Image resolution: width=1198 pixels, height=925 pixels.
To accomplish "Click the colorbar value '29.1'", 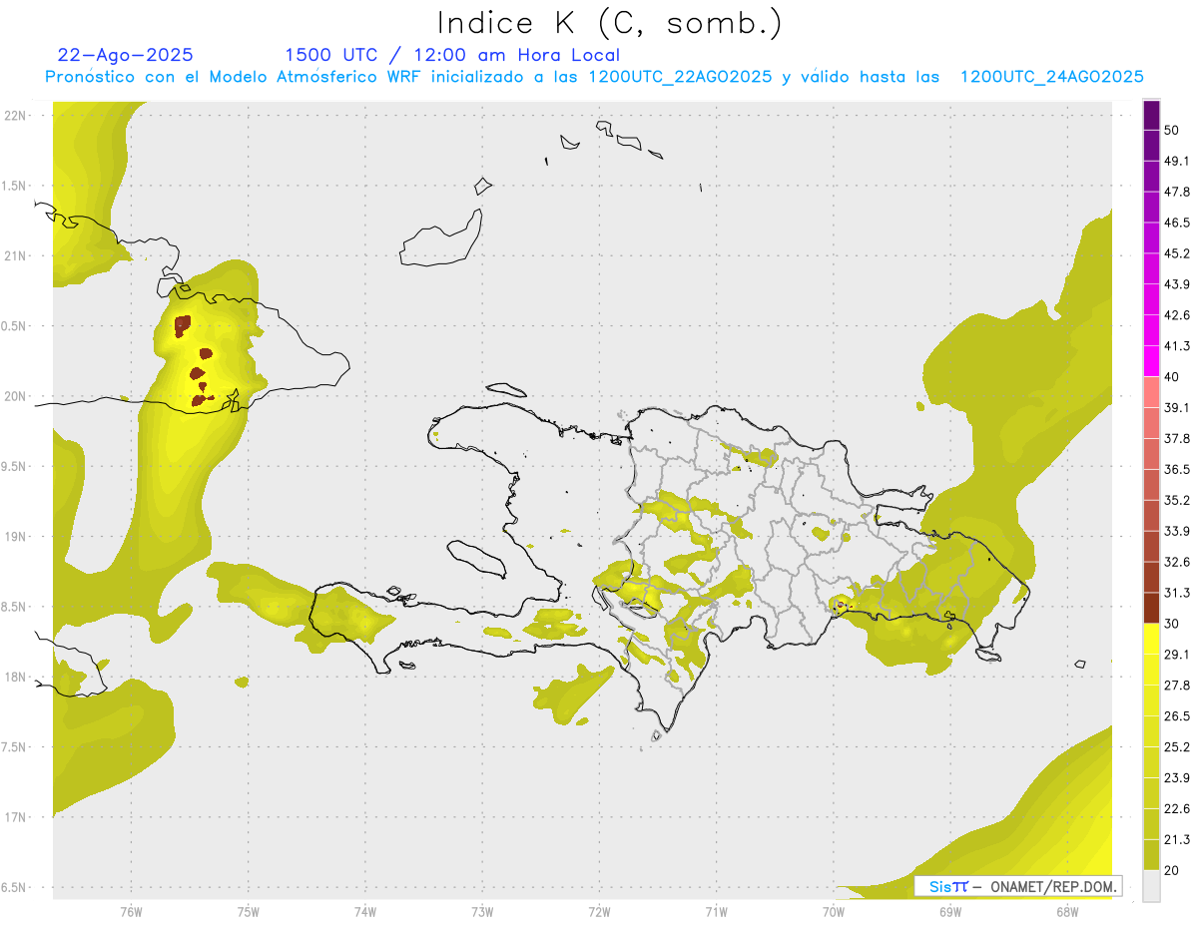I will point(1177,655).
